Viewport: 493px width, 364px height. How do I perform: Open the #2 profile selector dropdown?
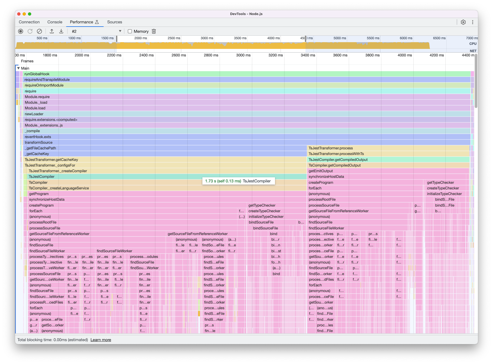point(96,31)
